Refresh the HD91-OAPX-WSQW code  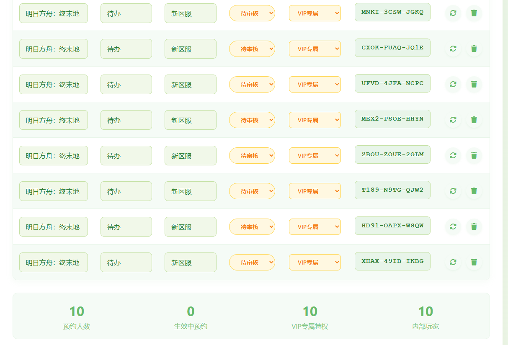pos(453,227)
